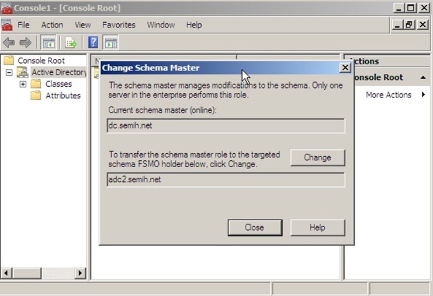Open the Action menu
Viewport: 433px width, 296px height.
[x=52, y=25]
